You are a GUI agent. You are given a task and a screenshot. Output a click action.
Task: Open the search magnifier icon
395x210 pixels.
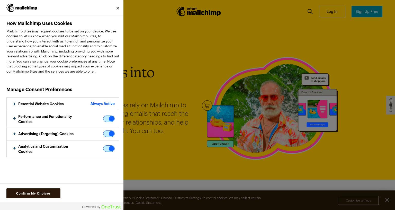310,12
